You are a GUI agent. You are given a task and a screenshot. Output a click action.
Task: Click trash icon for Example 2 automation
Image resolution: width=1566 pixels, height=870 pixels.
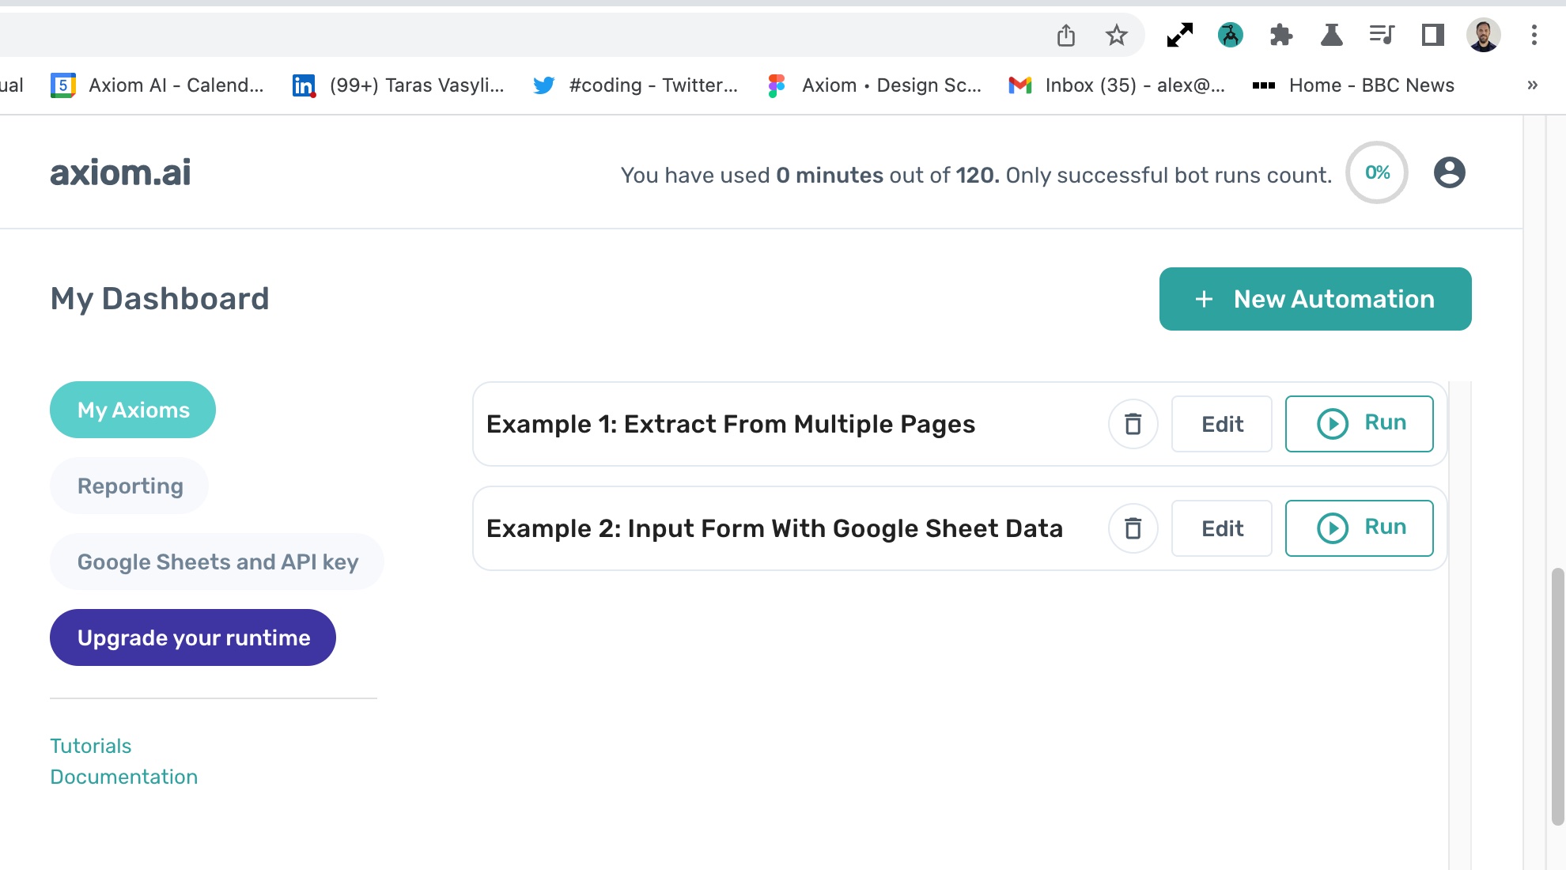pyautogui.click(x=1133, y=528)
